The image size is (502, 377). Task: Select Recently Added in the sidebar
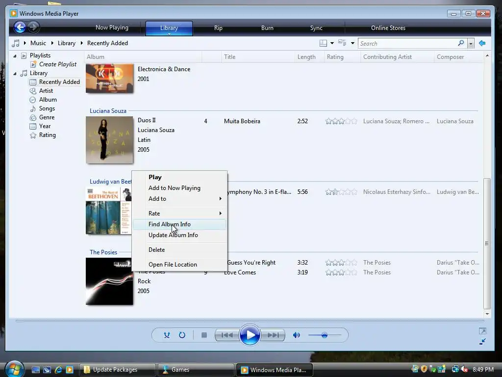click(59, 82)
